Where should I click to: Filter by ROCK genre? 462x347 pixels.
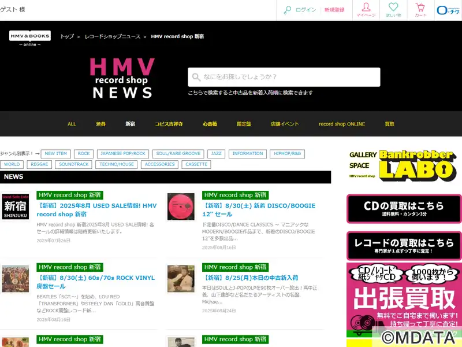(x=84, y=154)
